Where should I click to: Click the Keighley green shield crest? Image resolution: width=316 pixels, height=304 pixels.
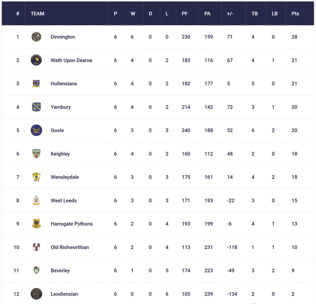36,154
